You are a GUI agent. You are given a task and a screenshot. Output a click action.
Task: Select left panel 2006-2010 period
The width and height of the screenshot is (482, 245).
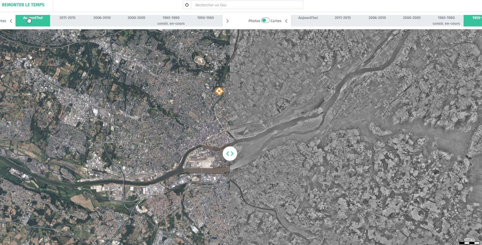(102, 20)
